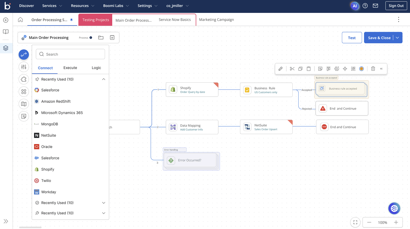Open the help question mark icon
This screenshot has width=410, height=229.
pyautogui.click(x=365, y=6)
